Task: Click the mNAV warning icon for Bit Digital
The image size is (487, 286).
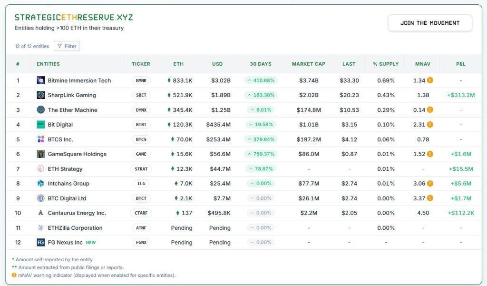Action: click(x=430, y=125)
